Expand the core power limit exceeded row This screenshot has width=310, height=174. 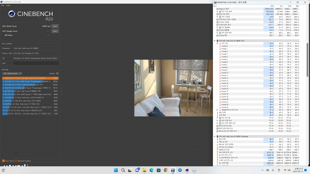coord(217,123)
